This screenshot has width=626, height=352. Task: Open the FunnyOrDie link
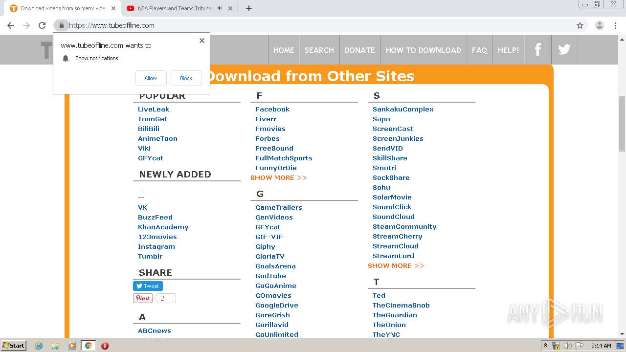276,168
